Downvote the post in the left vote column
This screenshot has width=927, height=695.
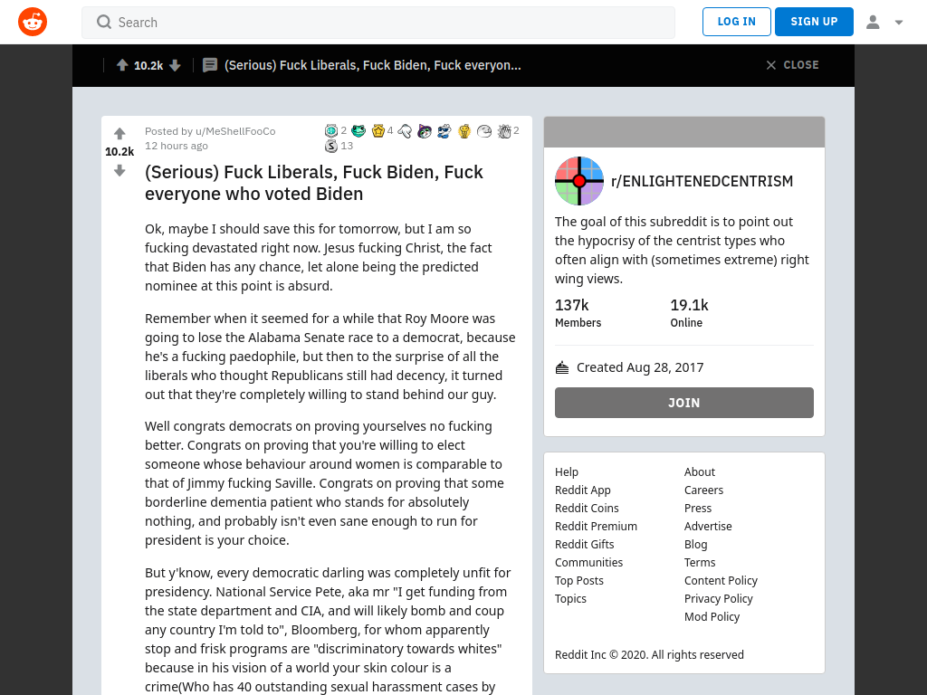[x=119, y=171]
